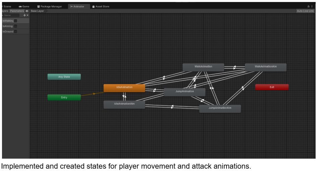Image resolution: width=319 pixels, height=171 pixels.
Task: Open the Package Manager tab
Action: coord(50,6)
